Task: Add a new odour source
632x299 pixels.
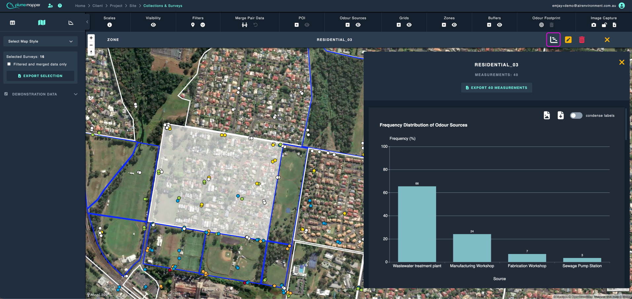Action: pos(348,25)
